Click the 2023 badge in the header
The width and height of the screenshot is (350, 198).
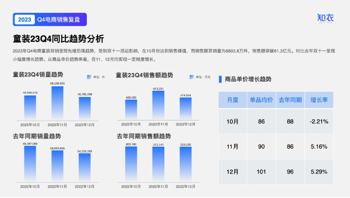coord(25,20)
